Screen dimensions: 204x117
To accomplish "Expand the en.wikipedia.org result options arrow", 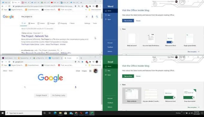I will click(61, 50).
